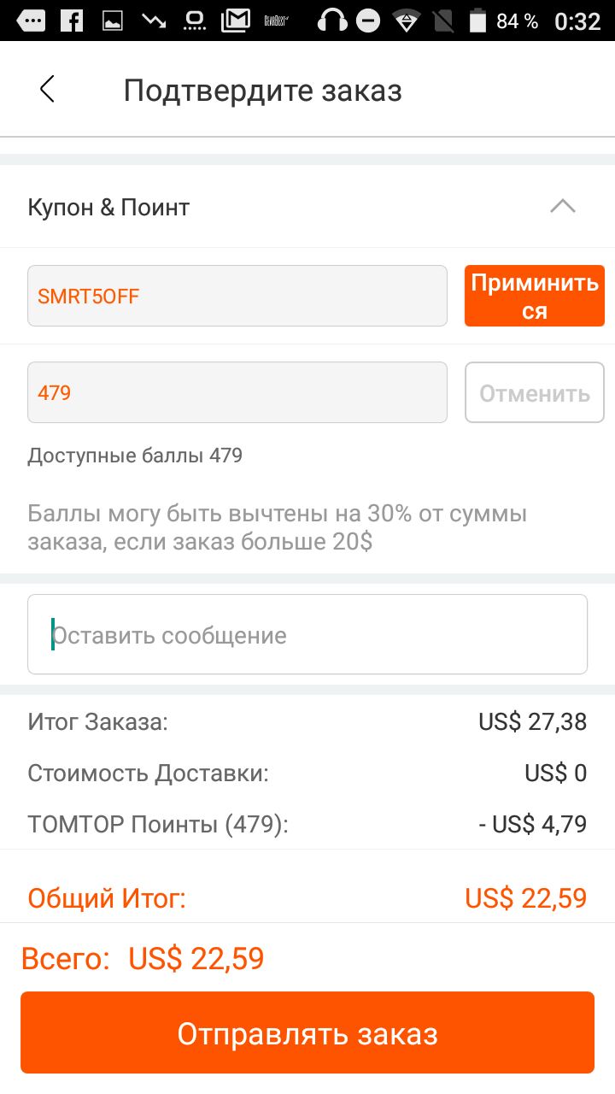
Task: Tap the headphones status icon
Action: 332,21
